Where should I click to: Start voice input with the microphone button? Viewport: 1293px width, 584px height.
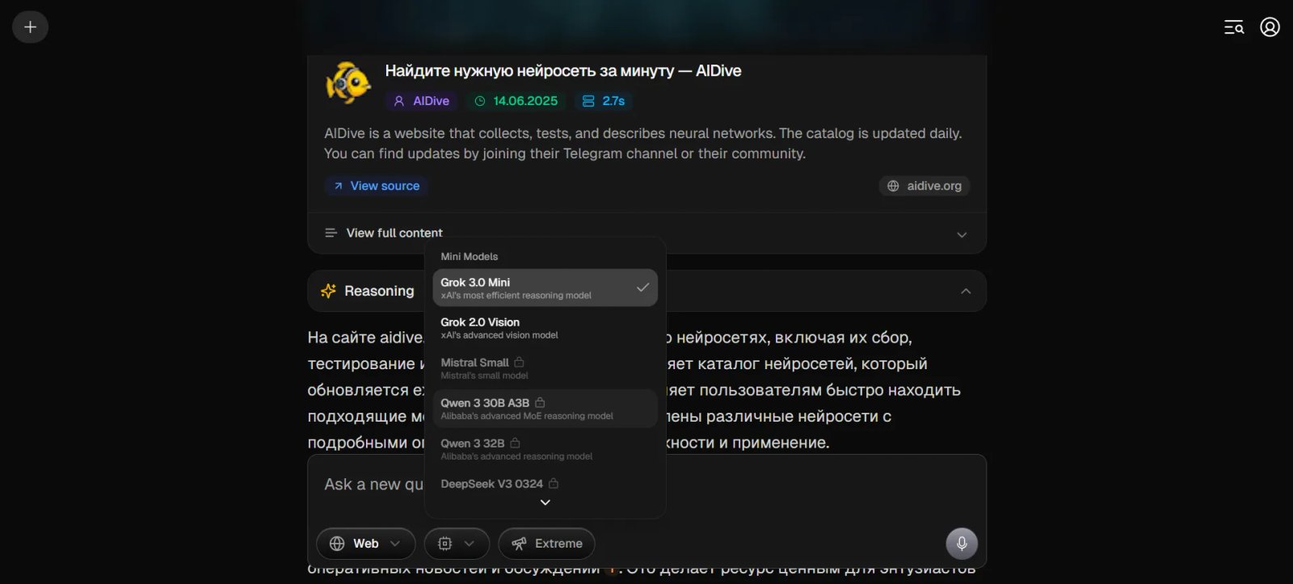[x=962, y=544]
